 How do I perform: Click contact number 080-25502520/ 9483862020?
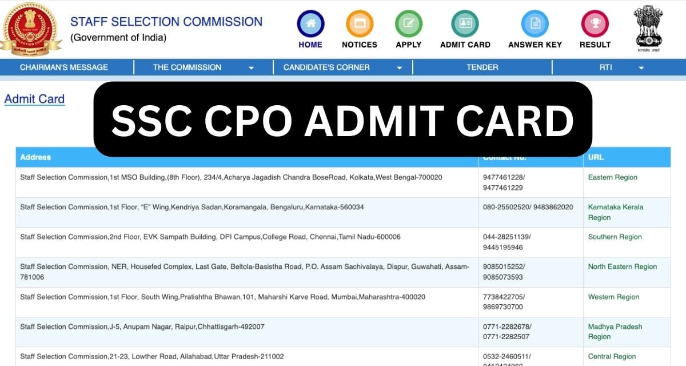click(x=528, y=207)
